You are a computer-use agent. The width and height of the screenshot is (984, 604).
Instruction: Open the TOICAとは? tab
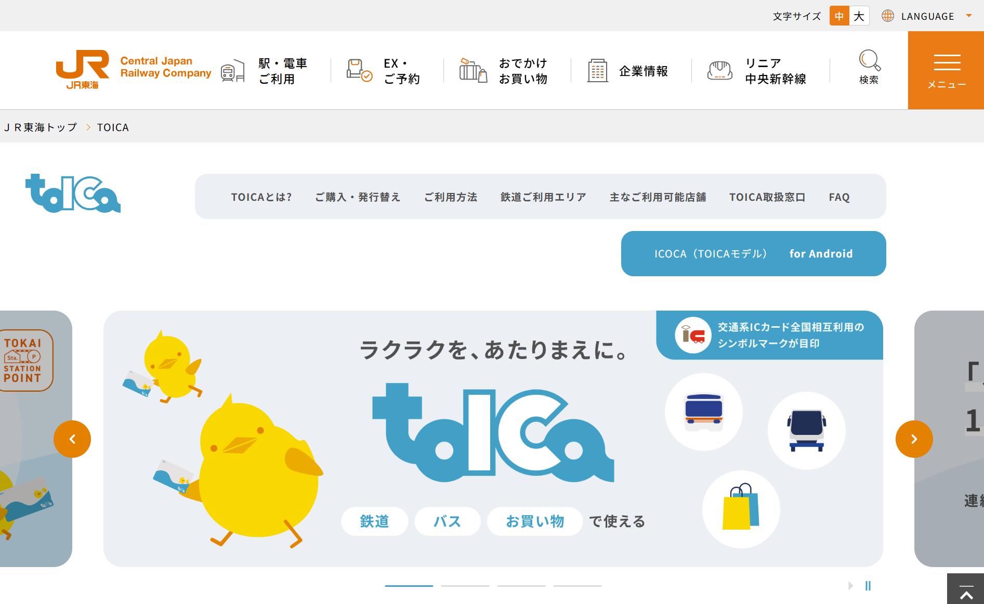tap(261, 197)
